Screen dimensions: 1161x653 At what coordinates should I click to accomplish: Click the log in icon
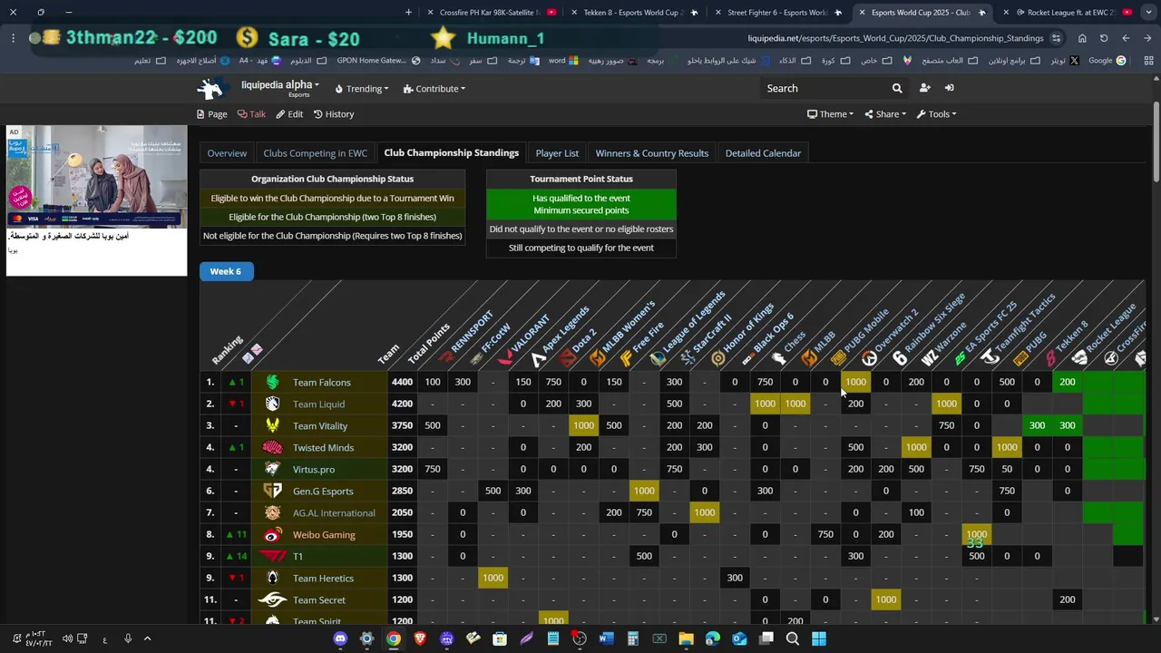point(949,88)
